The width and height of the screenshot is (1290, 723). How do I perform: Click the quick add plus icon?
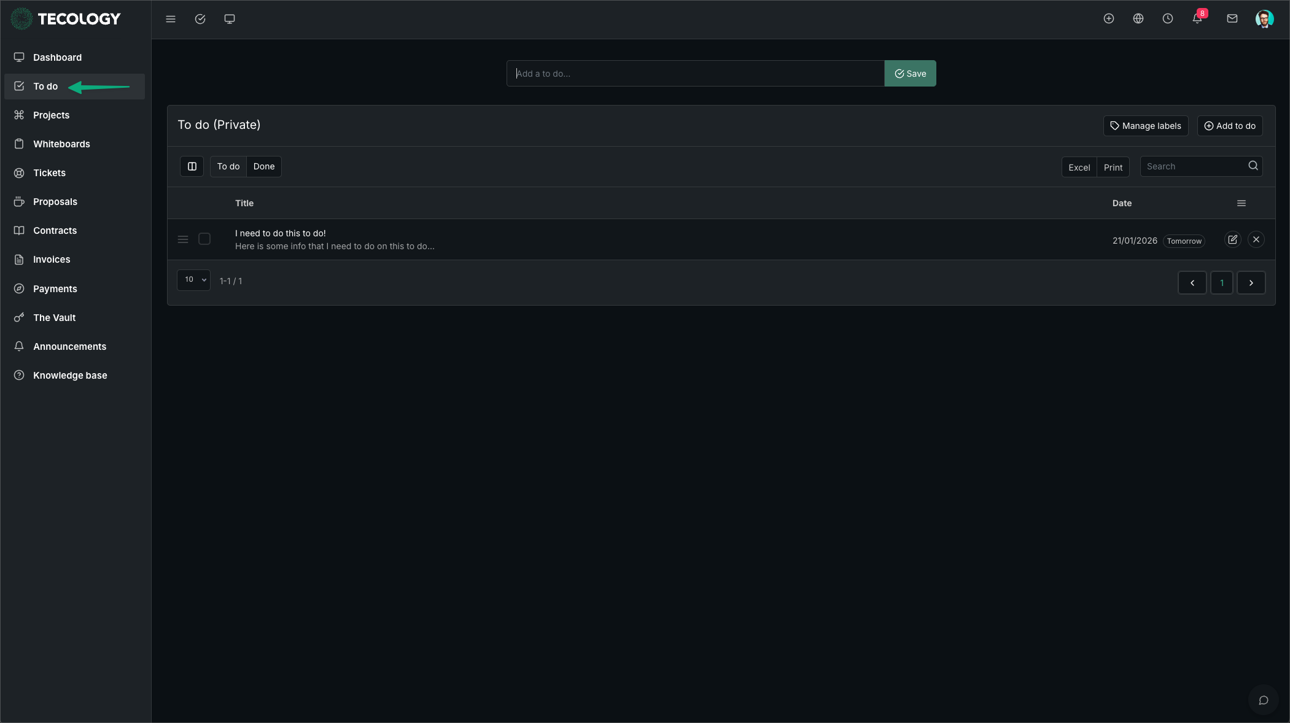tap(1108, 19)
